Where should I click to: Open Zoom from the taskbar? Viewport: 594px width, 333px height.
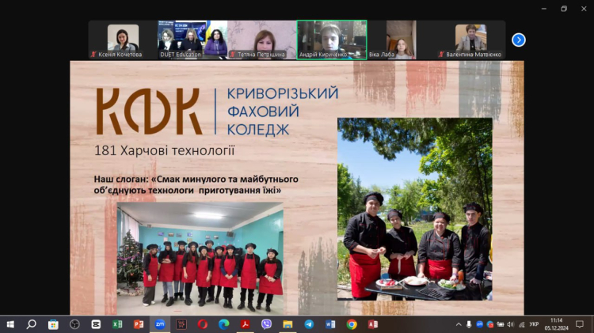click(x=160, y=324)
